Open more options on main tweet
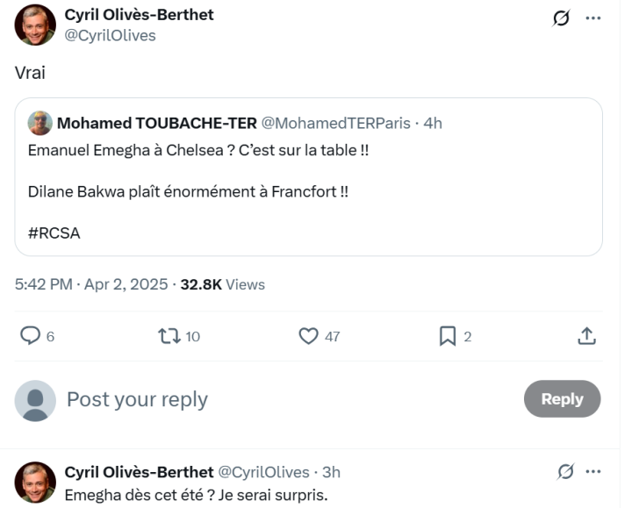 [x=593, y=18]
